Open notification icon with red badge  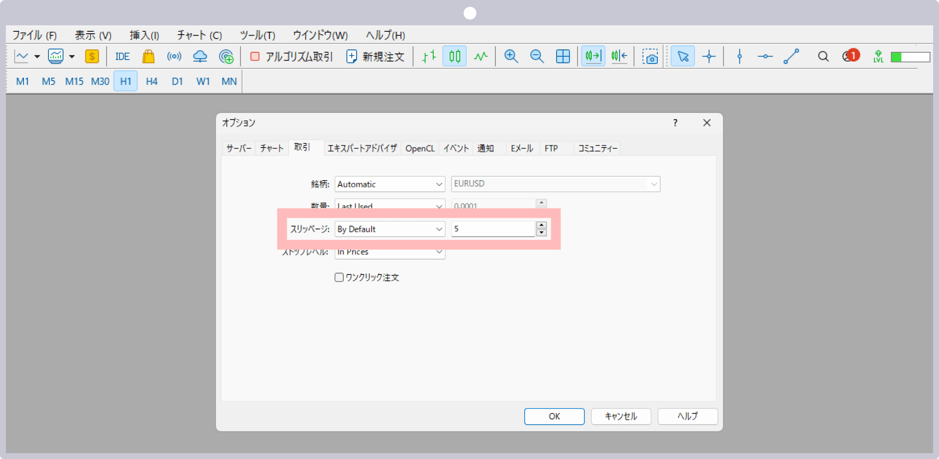coord(851,56)
